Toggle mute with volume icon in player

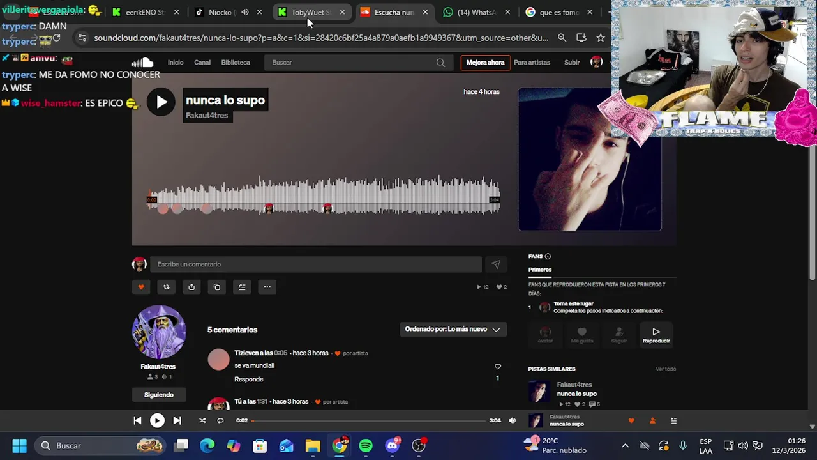(x=512, y=420)
